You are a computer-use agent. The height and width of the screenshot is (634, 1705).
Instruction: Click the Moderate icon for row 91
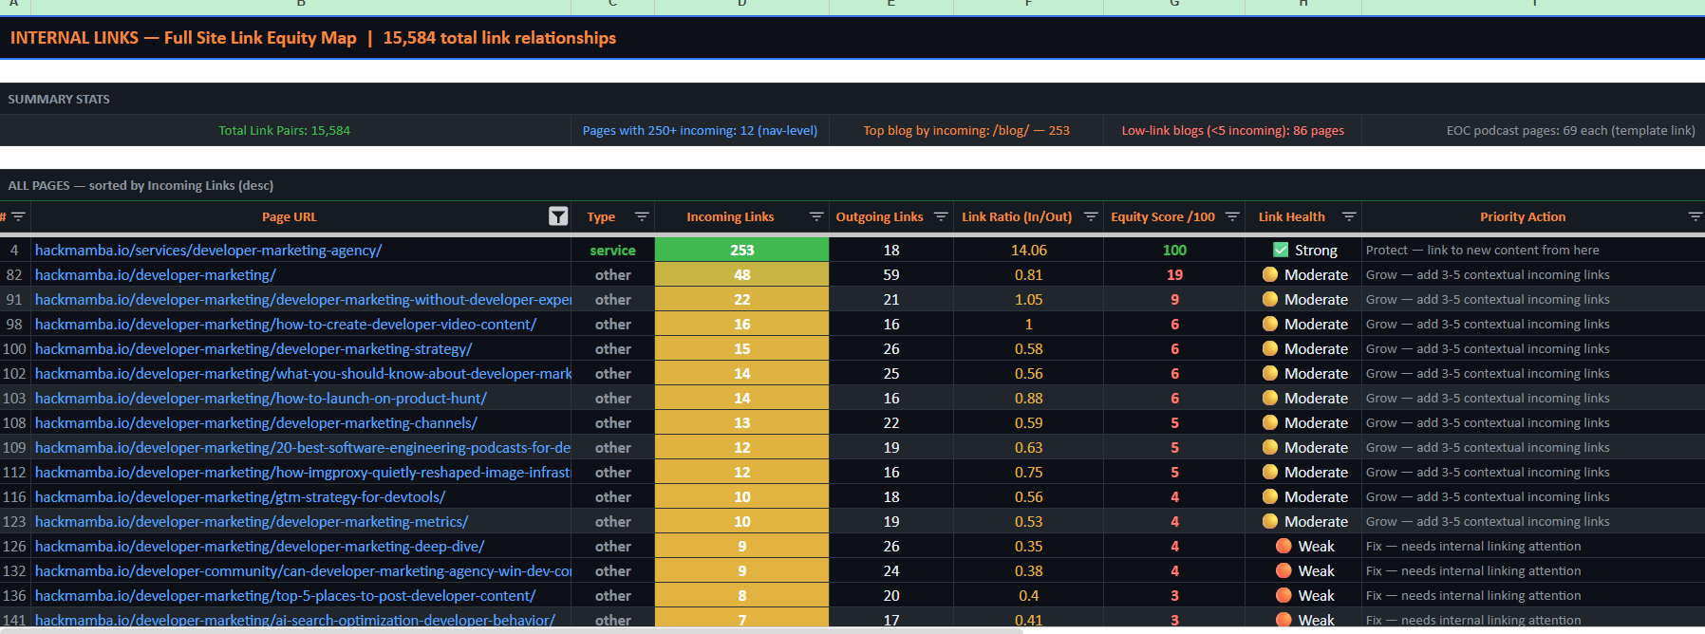[x=1270, y=299]
